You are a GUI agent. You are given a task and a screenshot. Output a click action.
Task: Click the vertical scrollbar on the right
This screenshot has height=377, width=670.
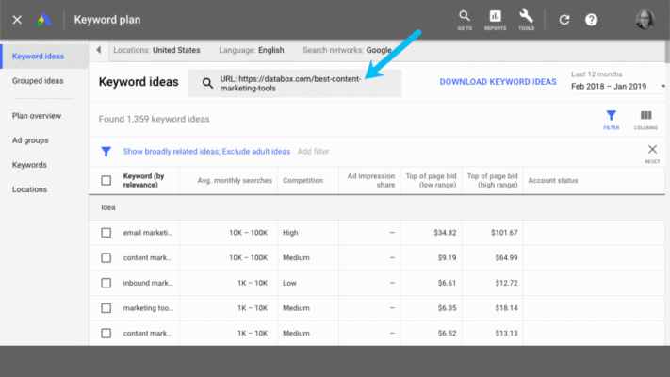tap(667, 51)
